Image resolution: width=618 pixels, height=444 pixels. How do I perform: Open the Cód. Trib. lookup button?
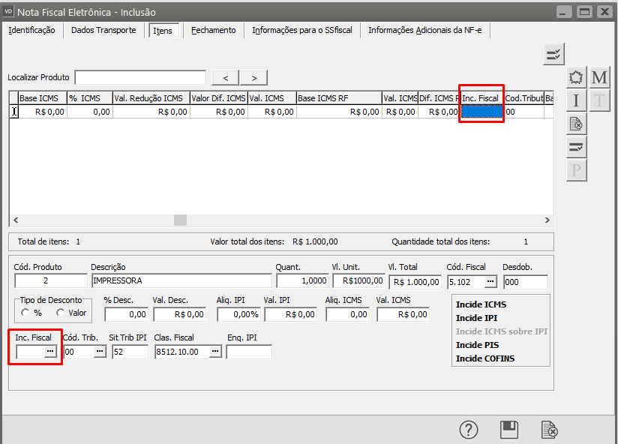click(x=100, y=352)
